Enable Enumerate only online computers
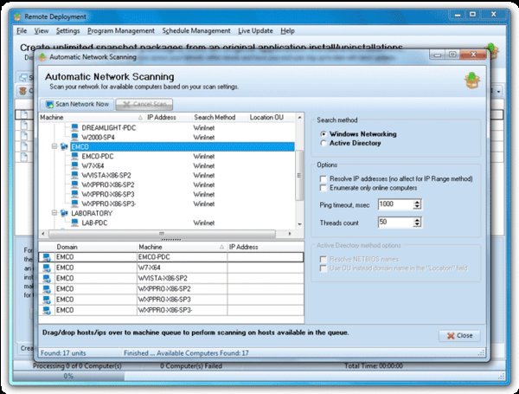This screenshot has height=394, width=519. 323,187
